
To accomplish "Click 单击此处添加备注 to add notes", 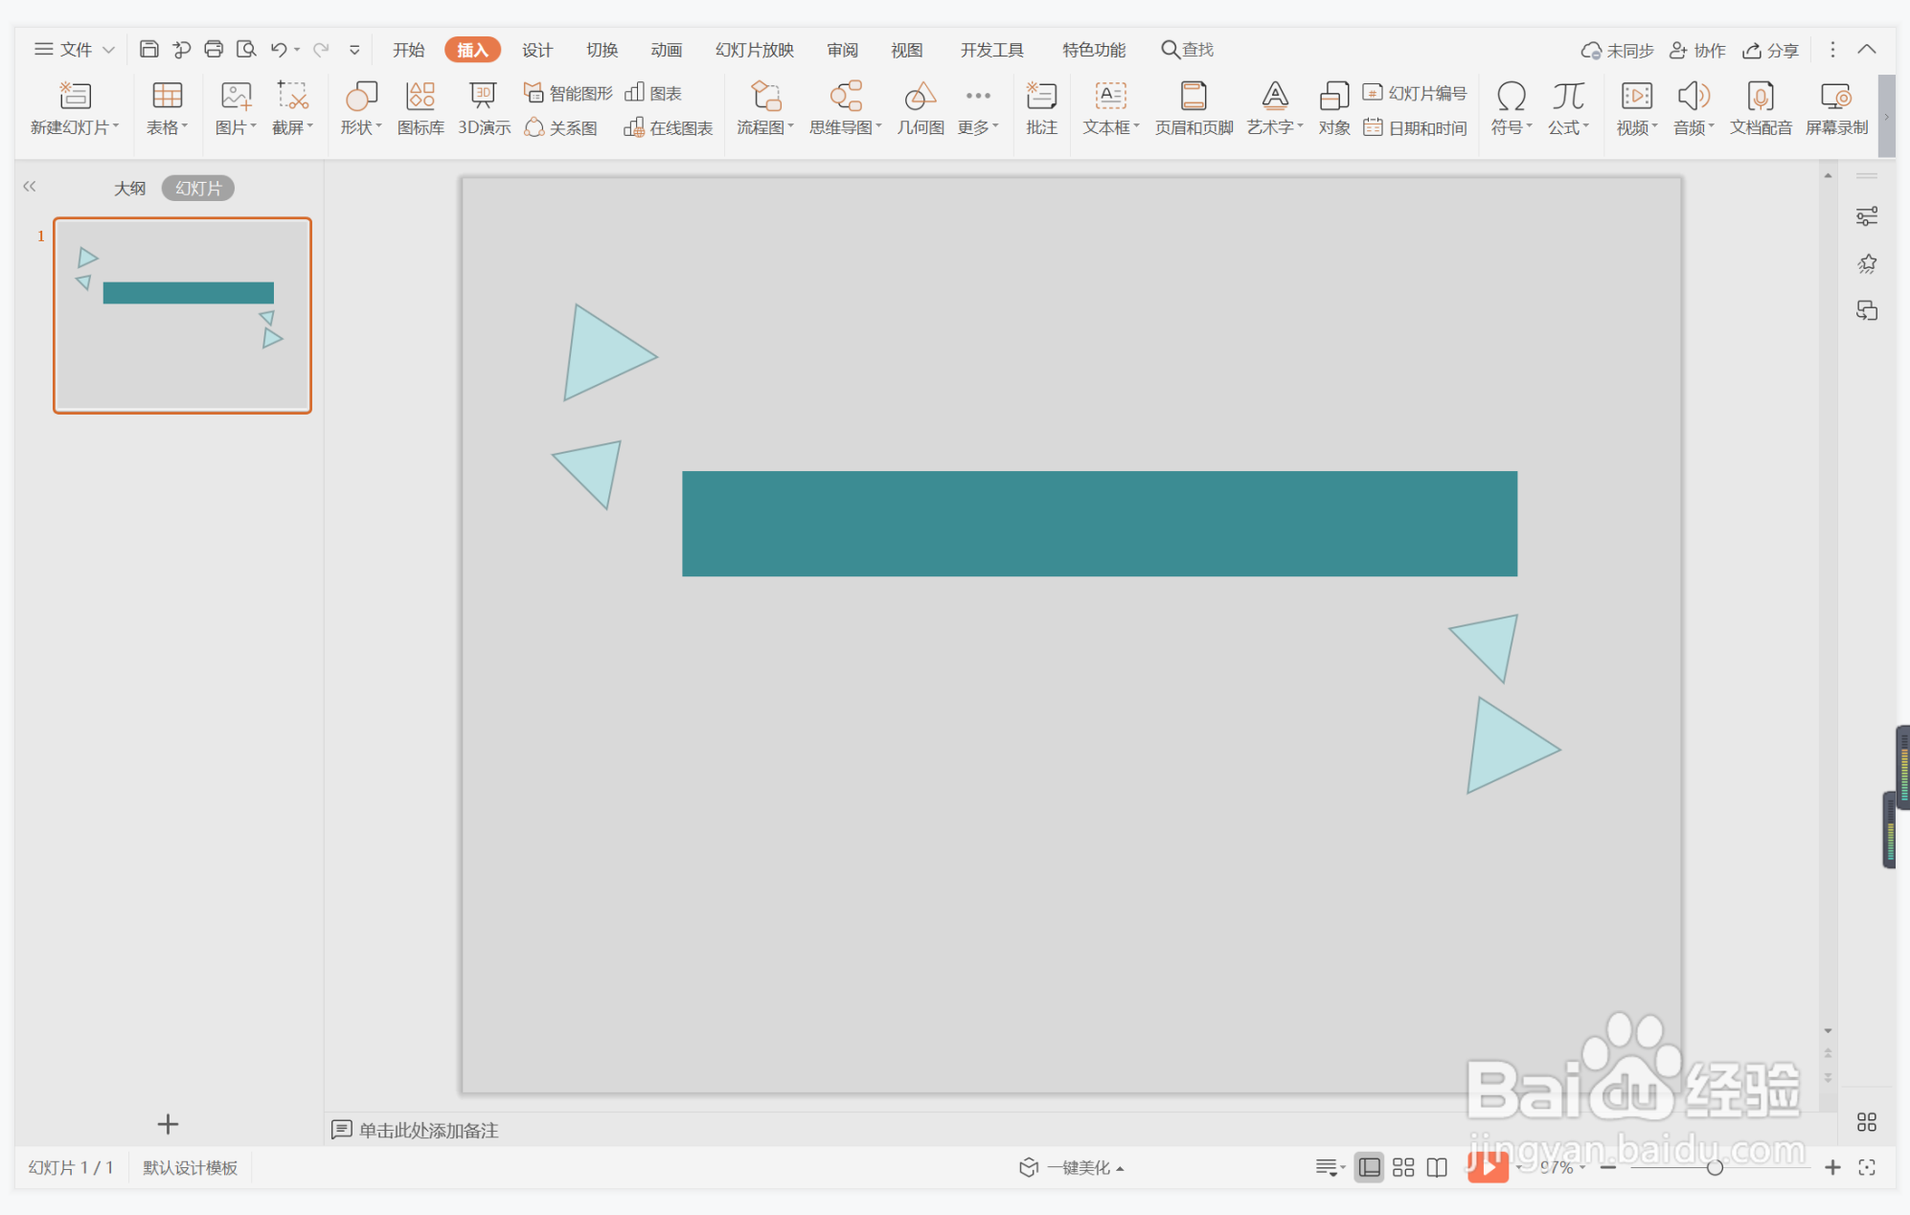I will point(427,1130).
